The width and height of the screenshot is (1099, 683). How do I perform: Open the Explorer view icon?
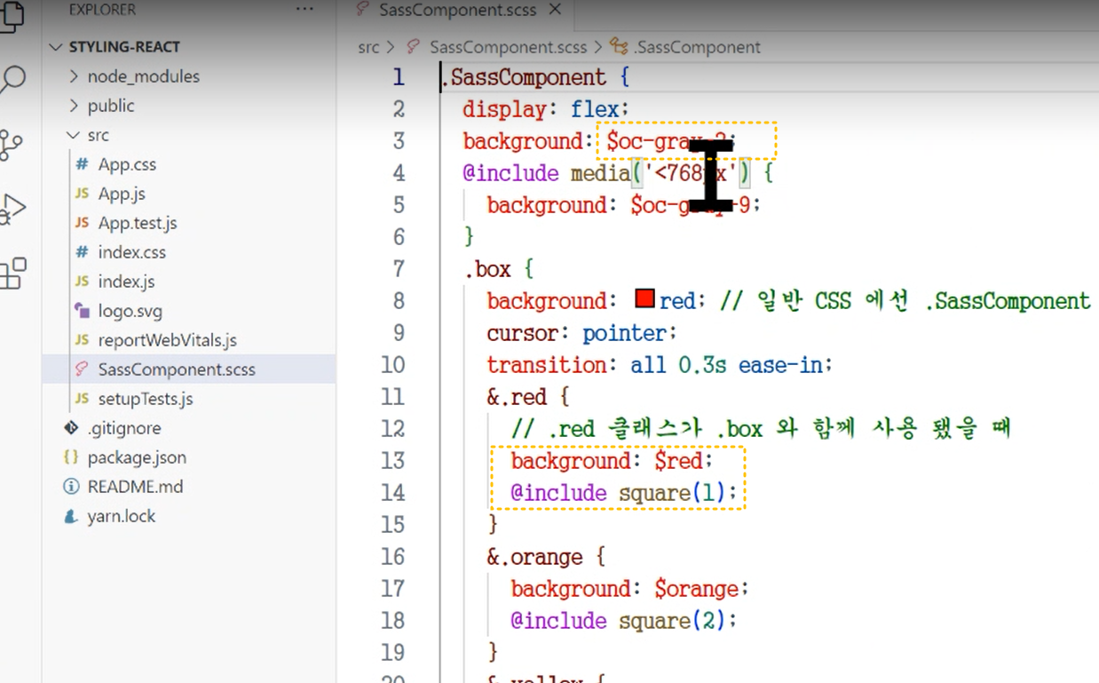pyautogui.click(x=11, y=18)
